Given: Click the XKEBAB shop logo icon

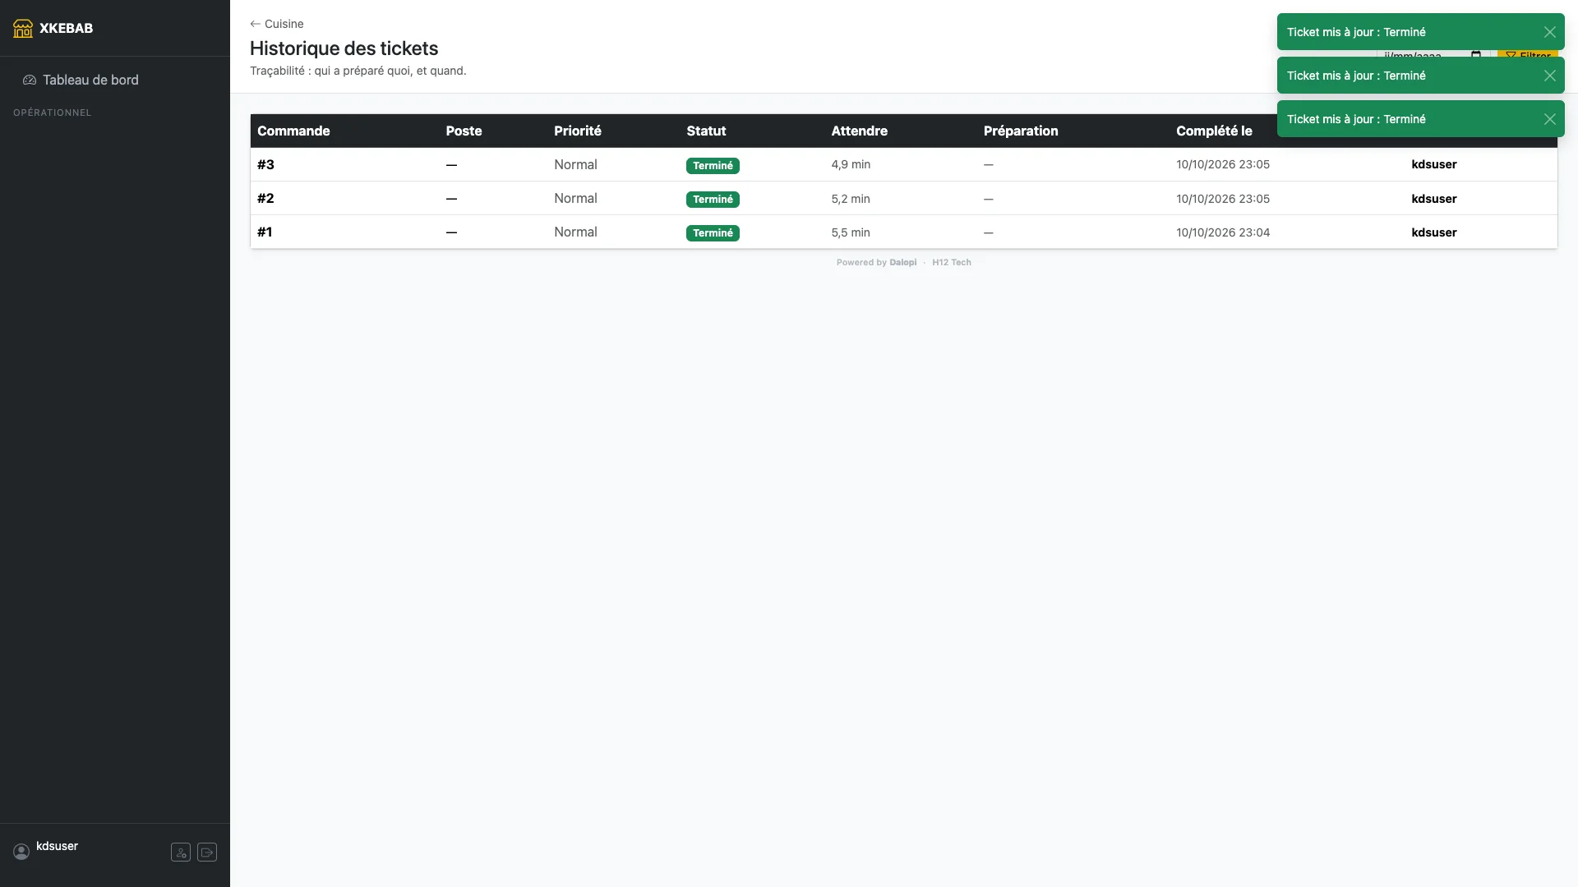Looking at the screenshot, I should (x=23, y=28).
